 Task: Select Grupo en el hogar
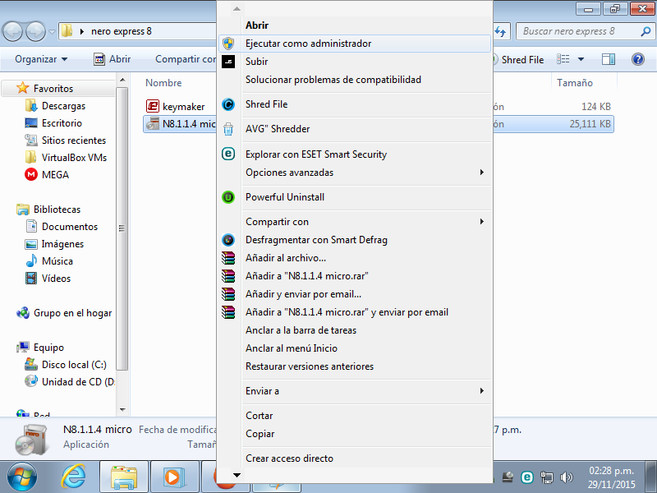point(64,313)
